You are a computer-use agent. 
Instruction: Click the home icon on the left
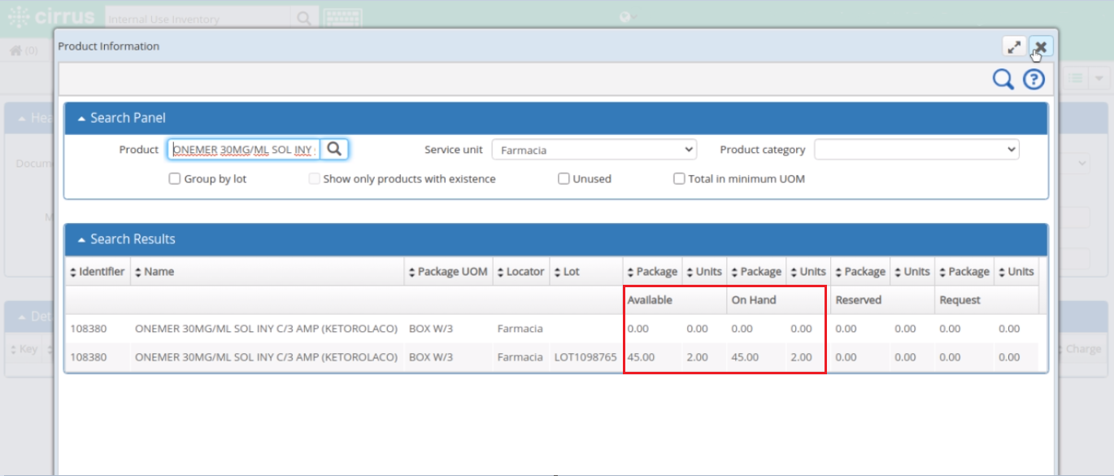(x=15, y=50)
